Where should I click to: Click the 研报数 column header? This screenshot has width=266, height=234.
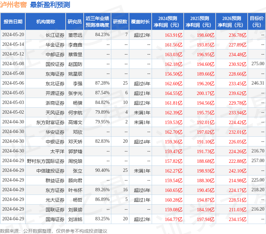[120, 22]
